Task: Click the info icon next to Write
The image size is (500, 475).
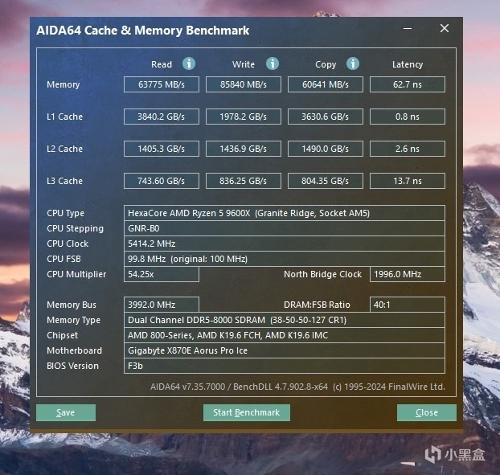Action: (273, 63)
